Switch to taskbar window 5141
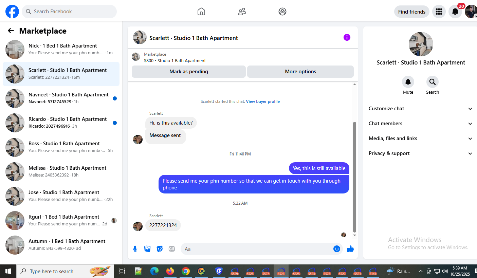This screenshot has width=477, height=278. point(373,271)
